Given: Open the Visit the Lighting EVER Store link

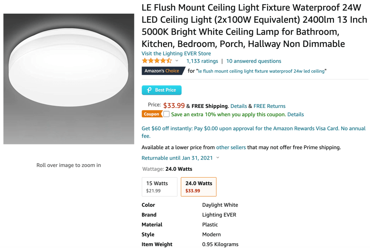Looking at the screenshot, I should click(176, 53).
